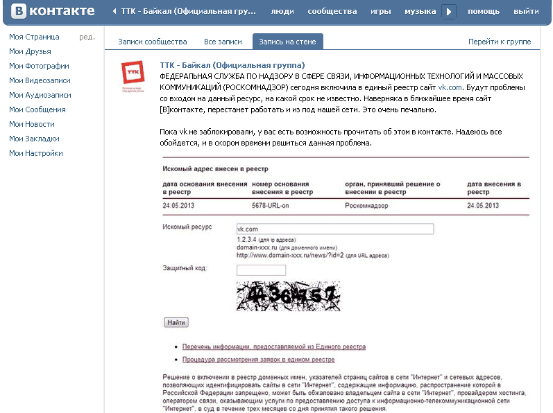
Task: Open Мои Фотографии in the sidebar
Action: point(39,66)
